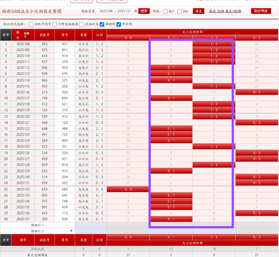Click the start period field showing 2025108
279x257 pixels.
coord(106,11)
